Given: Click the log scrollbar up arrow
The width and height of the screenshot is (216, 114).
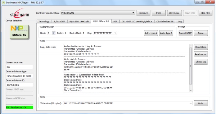Looking at the screenshot, I should [191, 46].
